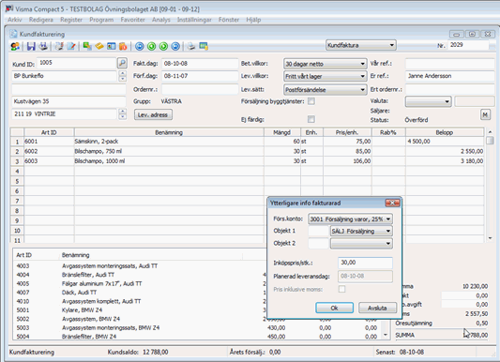
Task: Go to the first invoice record
Action: 140,47
